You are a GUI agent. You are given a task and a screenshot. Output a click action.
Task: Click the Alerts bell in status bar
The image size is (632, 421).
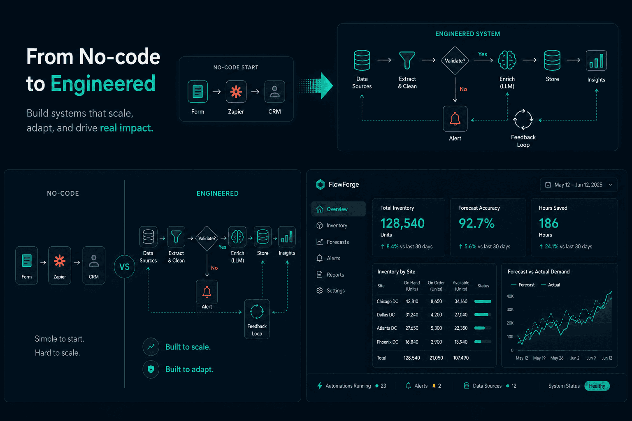(408, 386)
